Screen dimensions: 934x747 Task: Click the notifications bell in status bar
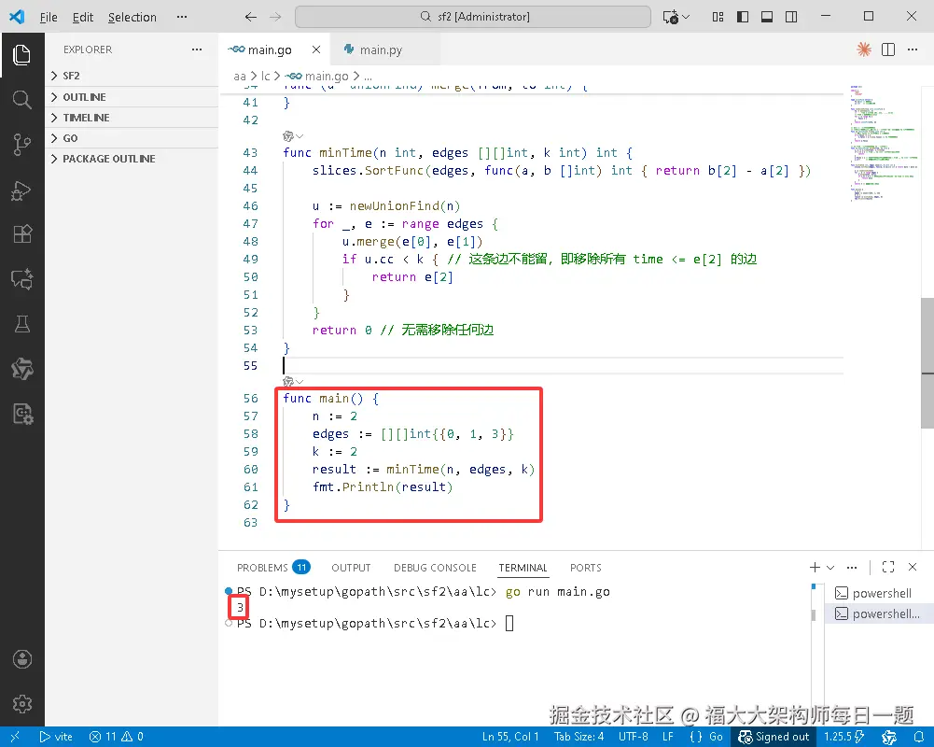919,737
